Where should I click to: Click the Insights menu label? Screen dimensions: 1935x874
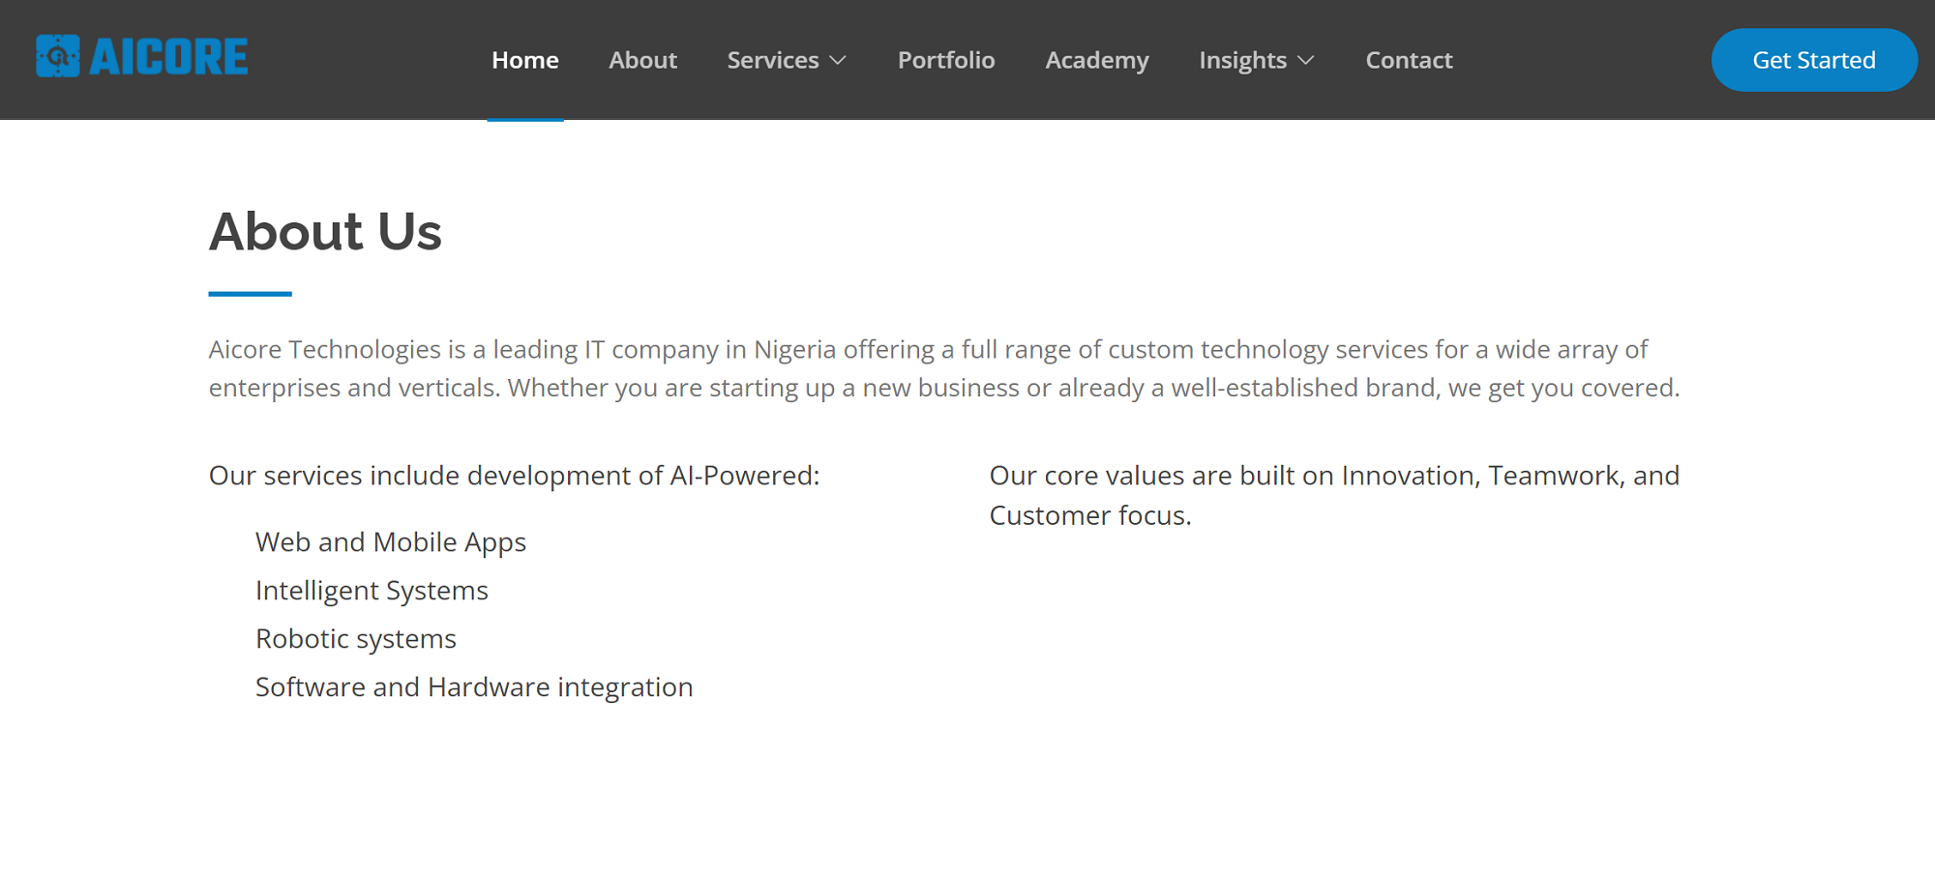pyautogui.click(x=1242, y=60)
